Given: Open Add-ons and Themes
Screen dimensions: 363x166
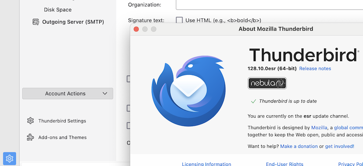Looking at the screenshot, I should coord(62,137).
